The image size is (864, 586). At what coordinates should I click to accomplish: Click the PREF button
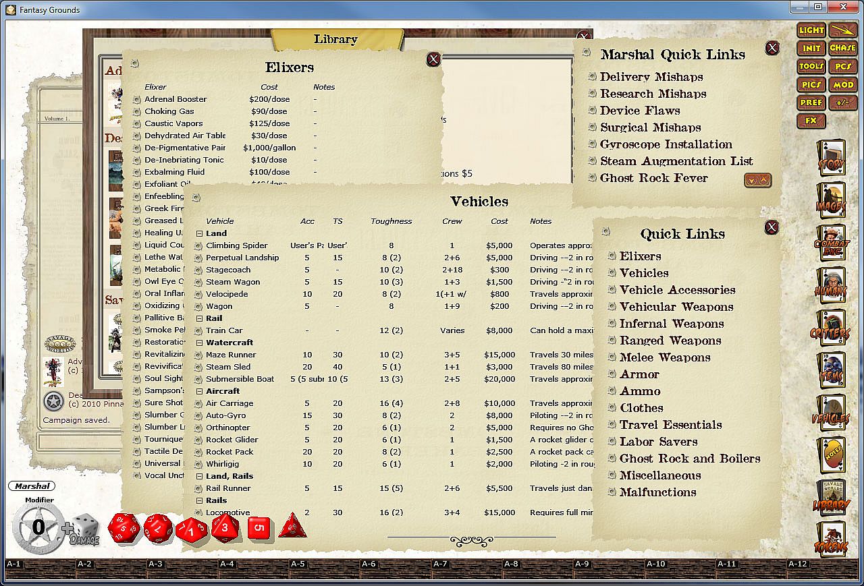(811, 103)
